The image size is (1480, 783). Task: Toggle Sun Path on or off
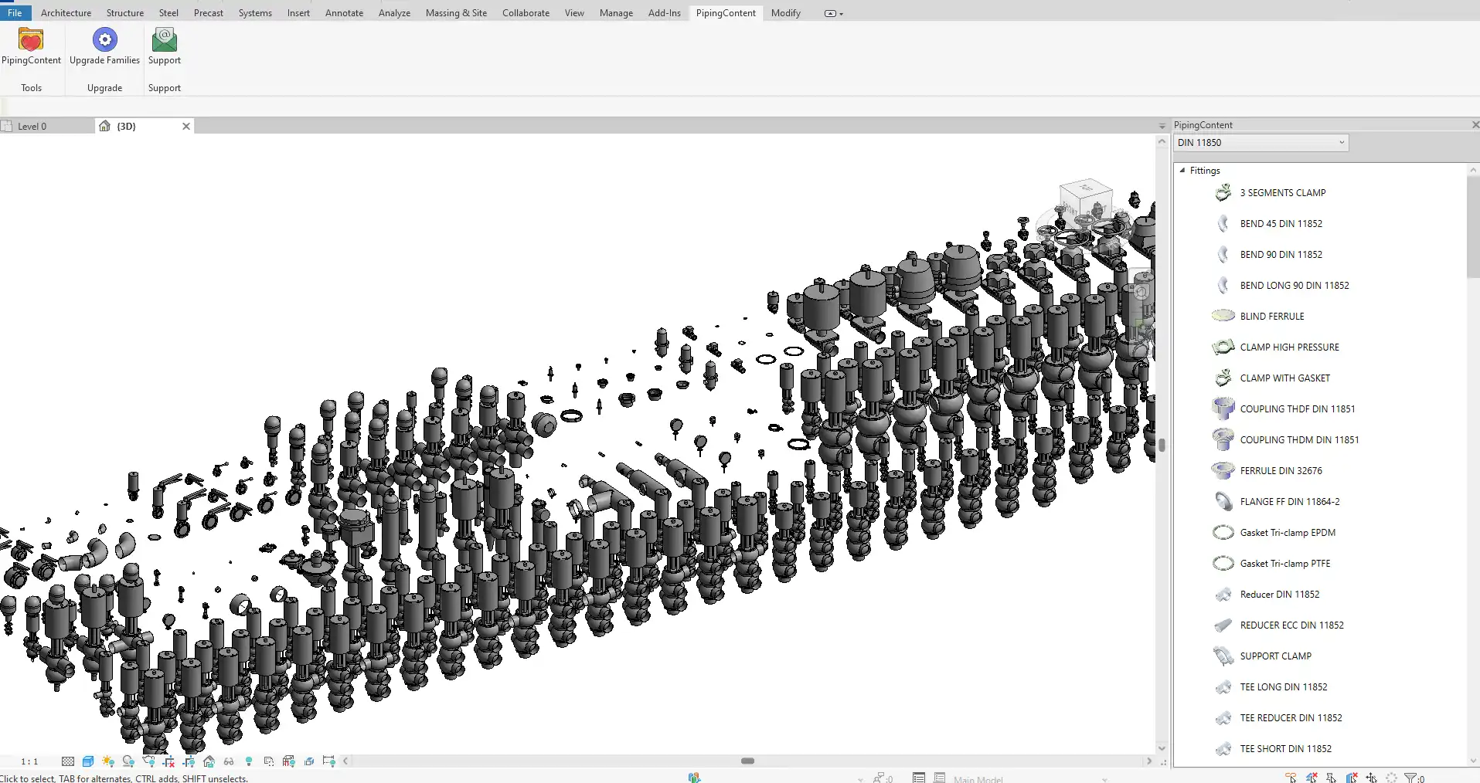pyautogui.click(x=108, y=761)
